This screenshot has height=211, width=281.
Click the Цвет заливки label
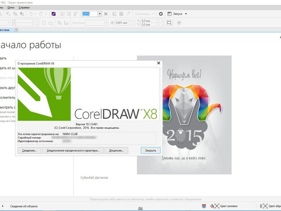229,206
